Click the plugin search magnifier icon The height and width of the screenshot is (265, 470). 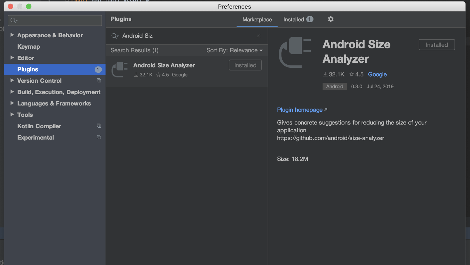coord(115,36)
